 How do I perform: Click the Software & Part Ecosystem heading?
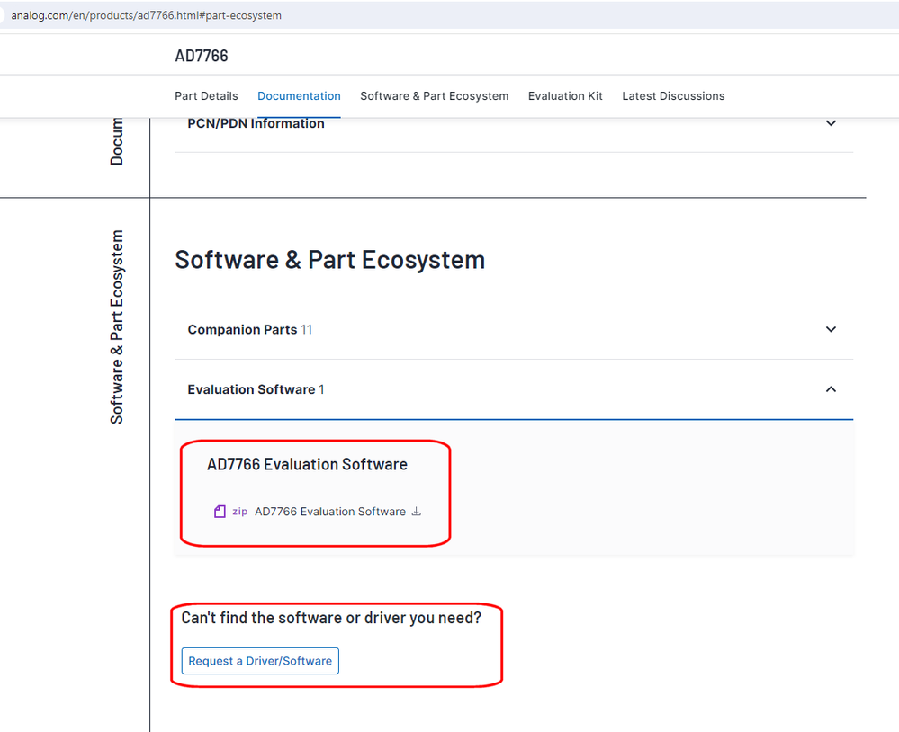pos(329,260)
